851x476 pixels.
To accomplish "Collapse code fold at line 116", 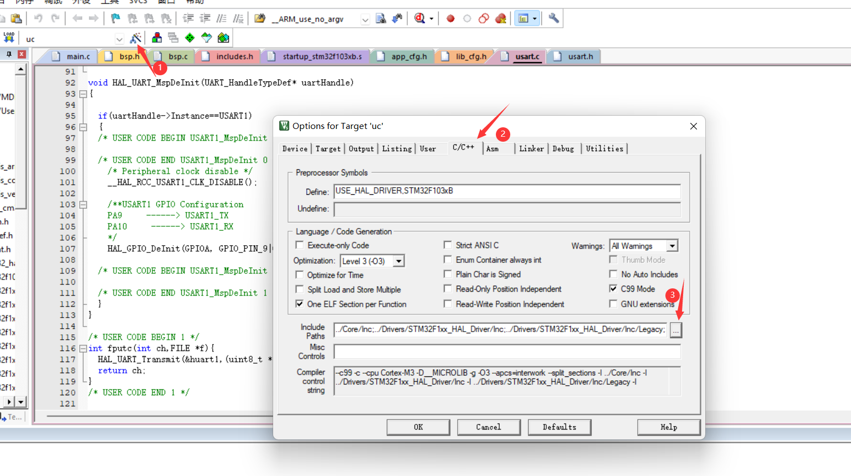I will tap(83, 349).
